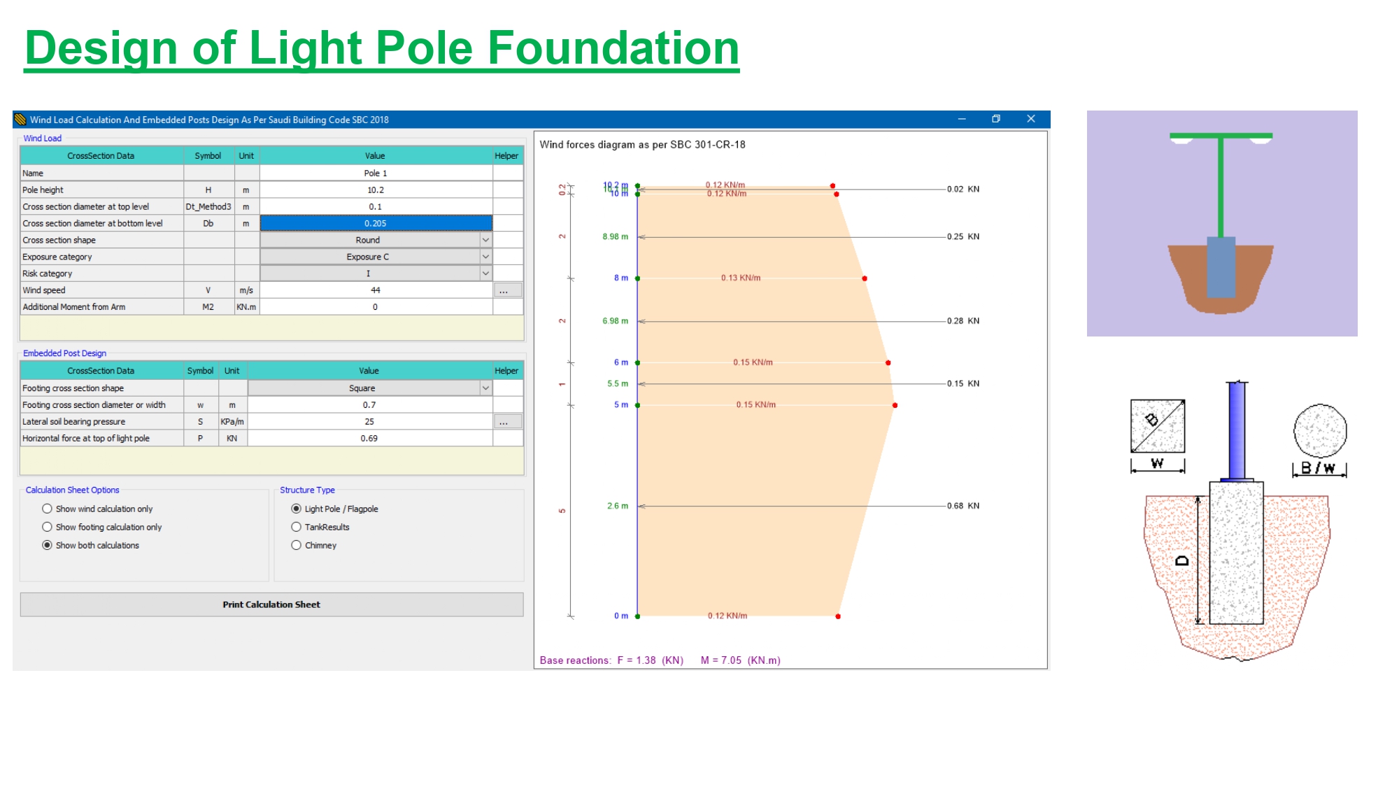Screen dimensions: 1399x787
Task: Click the Pole height value field
Action: [376, 190]
